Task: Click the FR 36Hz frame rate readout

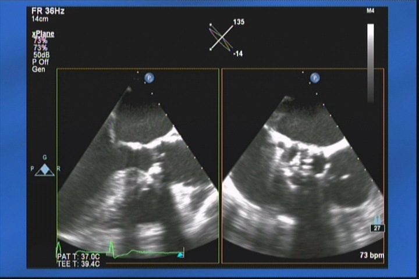Action: click(x=48, y=11)
